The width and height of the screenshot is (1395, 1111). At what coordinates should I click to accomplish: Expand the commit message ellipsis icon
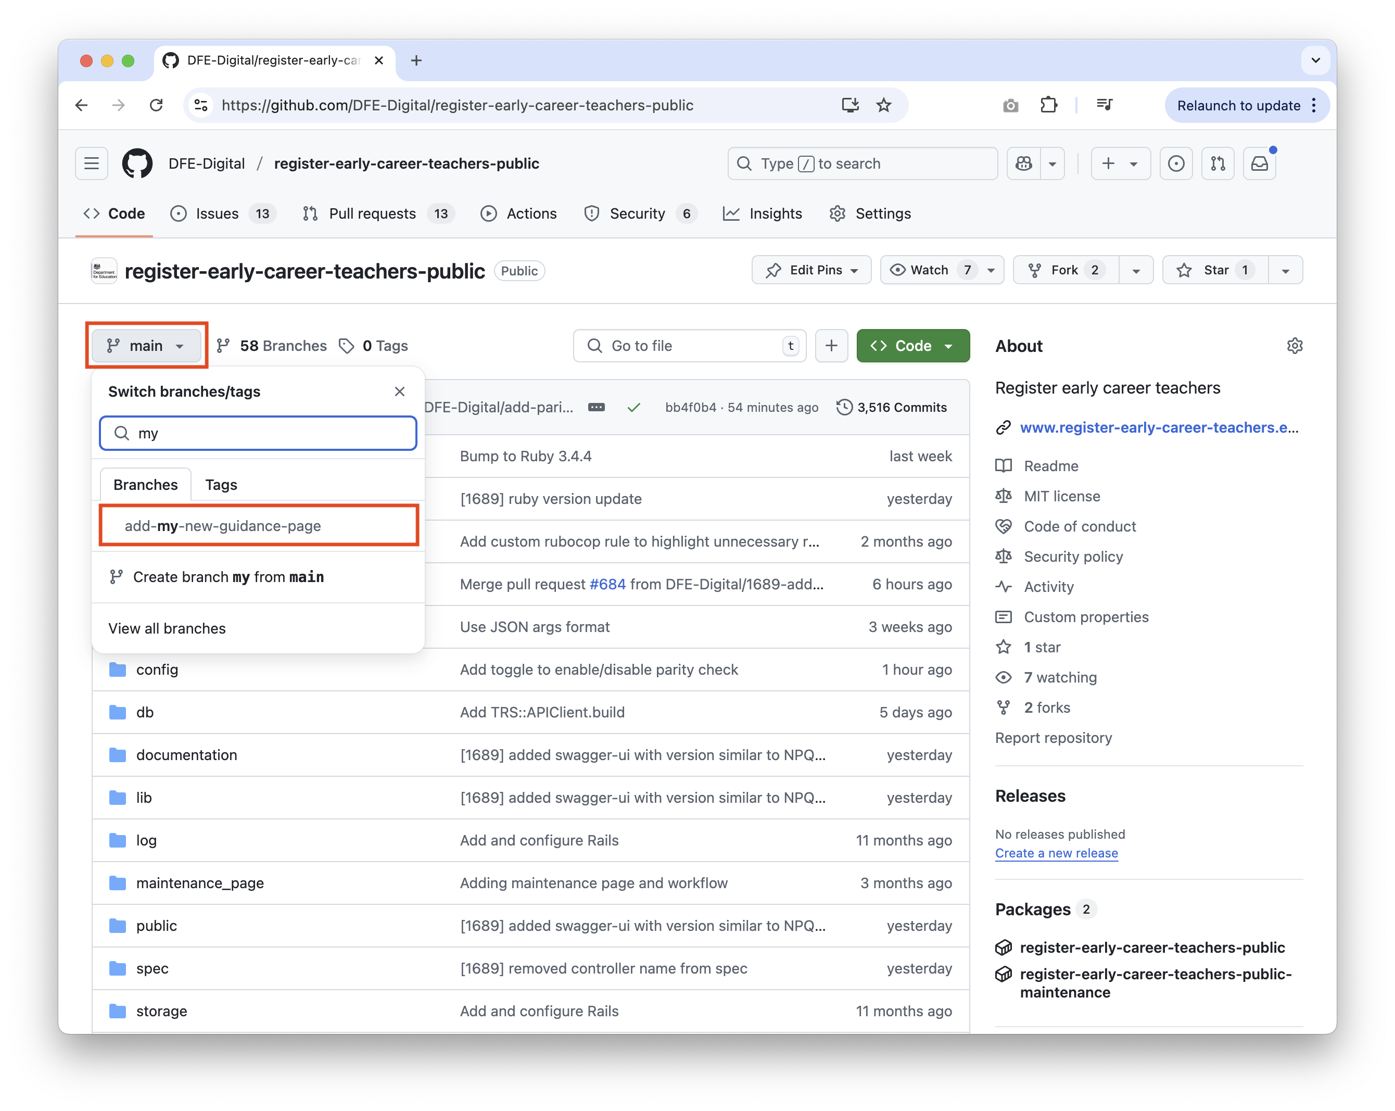596,407
